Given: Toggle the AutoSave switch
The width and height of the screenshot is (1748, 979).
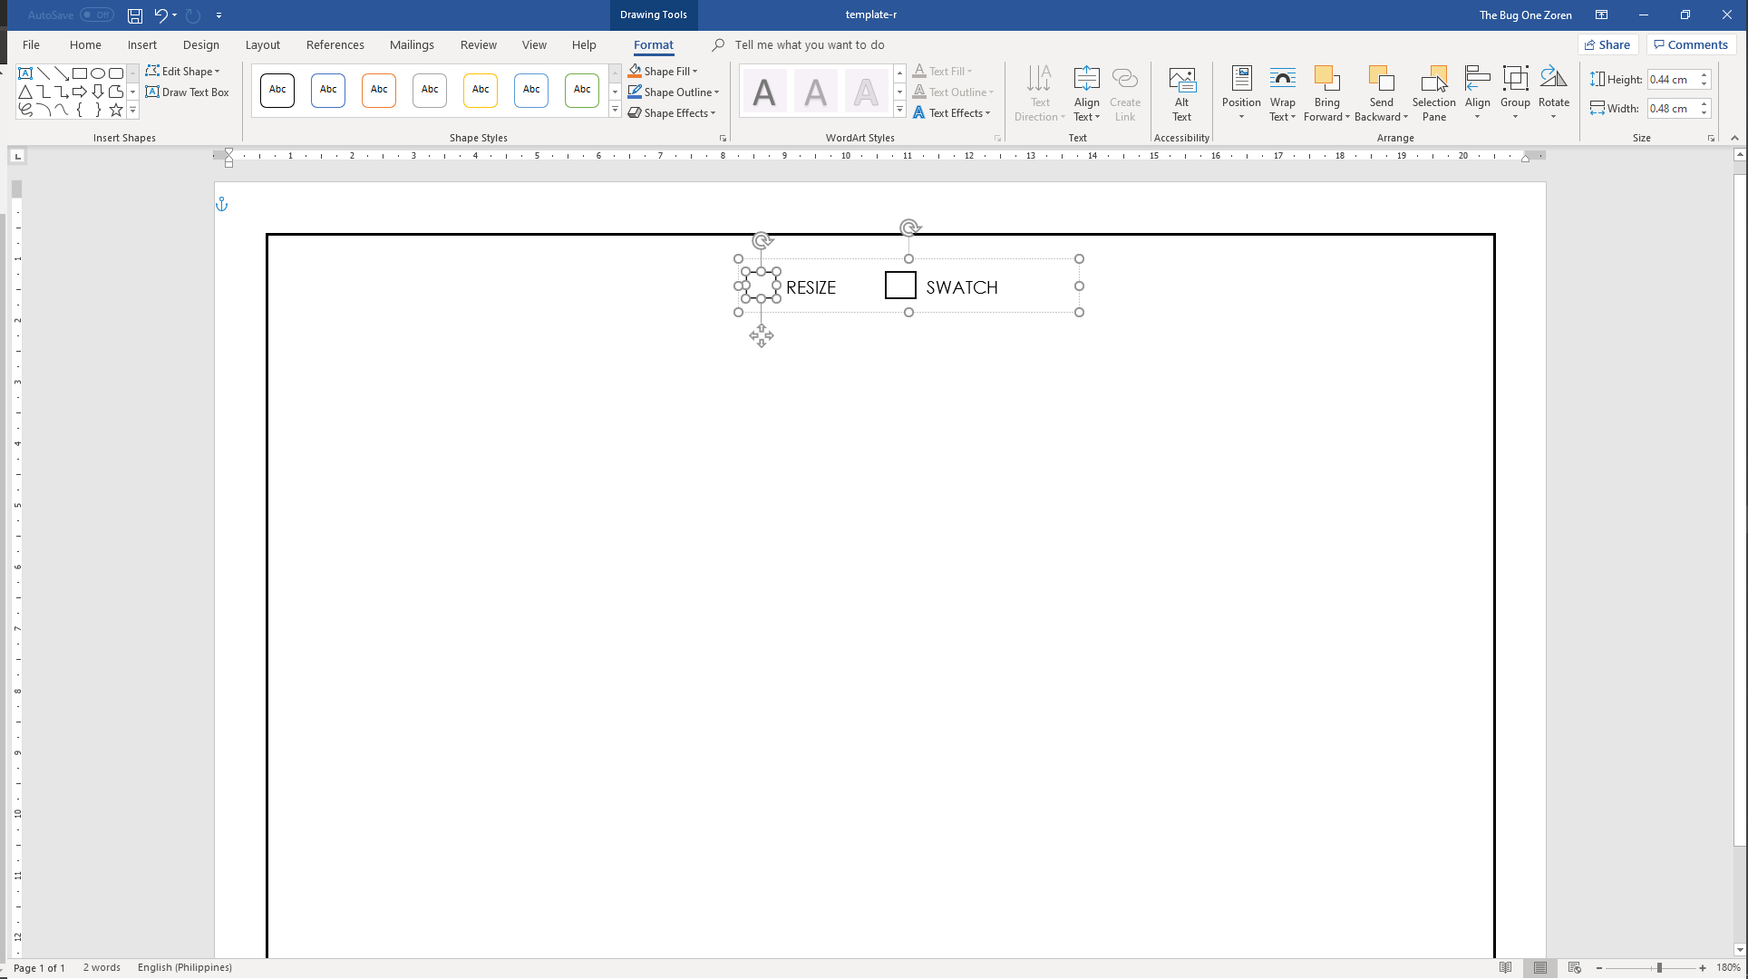Looking at the screenshot, I should point(96,15).
